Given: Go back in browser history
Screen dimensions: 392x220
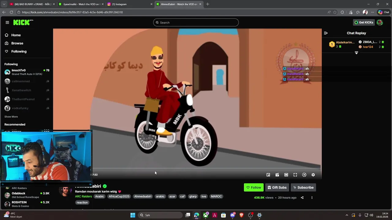Looking at the screenshot, I should (x=4, y=12).
